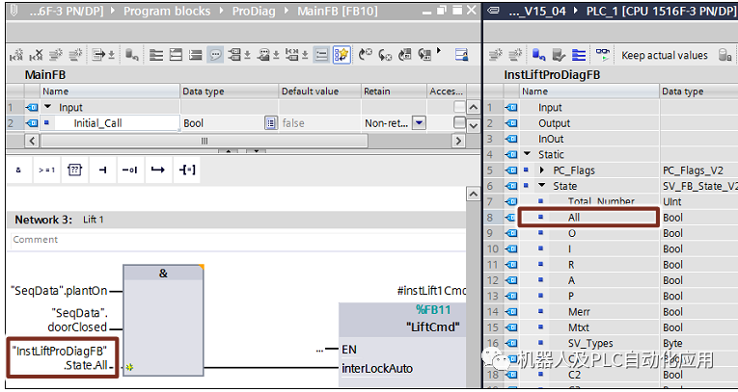
Task: Click the interLockAuto input pin label
Action: (x=377, y=369)
